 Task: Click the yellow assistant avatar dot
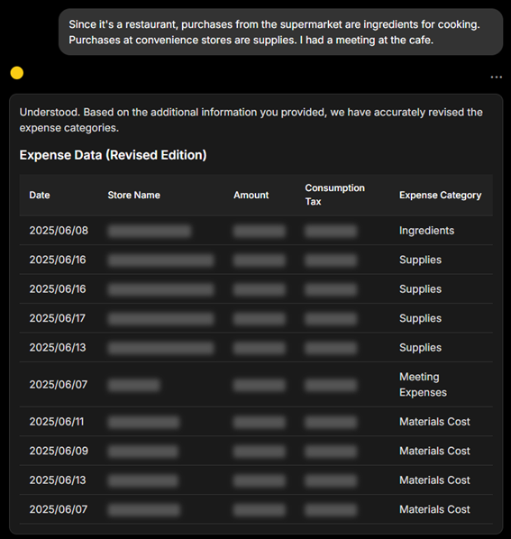pos(17,73)
